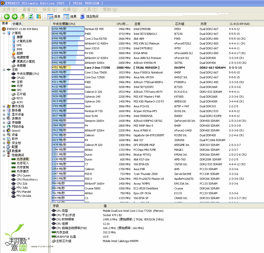The height and width of the screenshot is (253, 264).
Task: Select 内存读取 in the benchmark tree
Action: point(23,159)
